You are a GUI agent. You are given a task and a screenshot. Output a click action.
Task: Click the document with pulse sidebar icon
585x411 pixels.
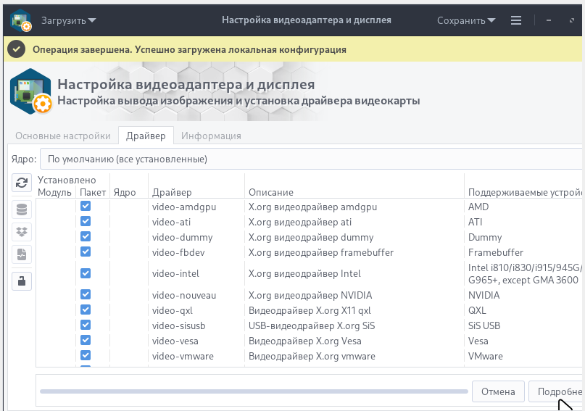22,255
